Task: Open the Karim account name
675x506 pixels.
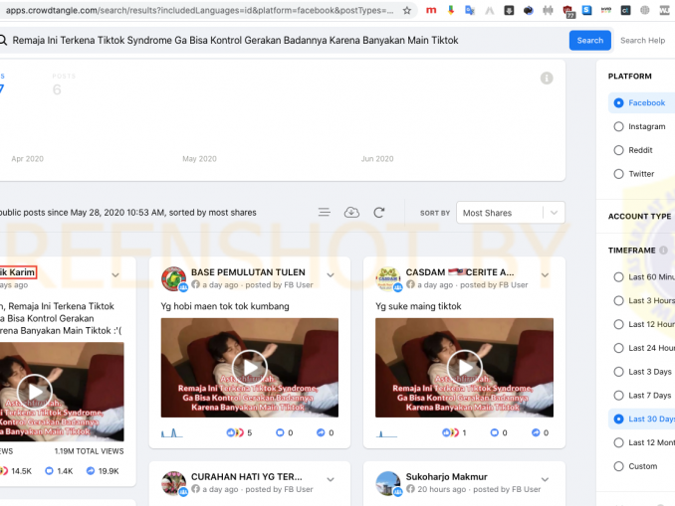Action: coord(18,272)
